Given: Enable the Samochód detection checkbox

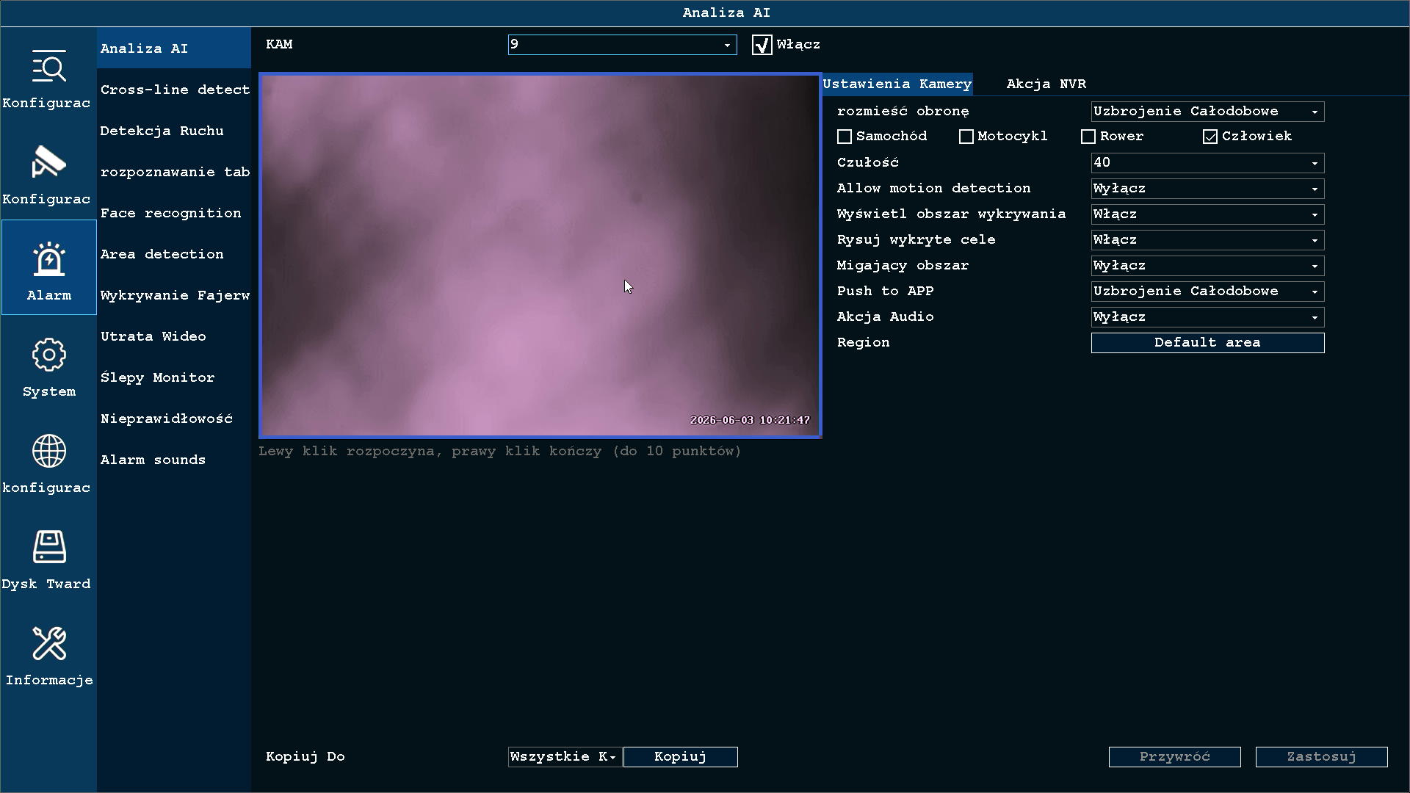Looking at the screenshot, I should [845, 137].
